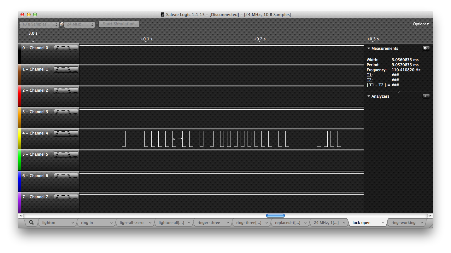
Task: Set low level trigger on Channel 1
Action: 75,70
